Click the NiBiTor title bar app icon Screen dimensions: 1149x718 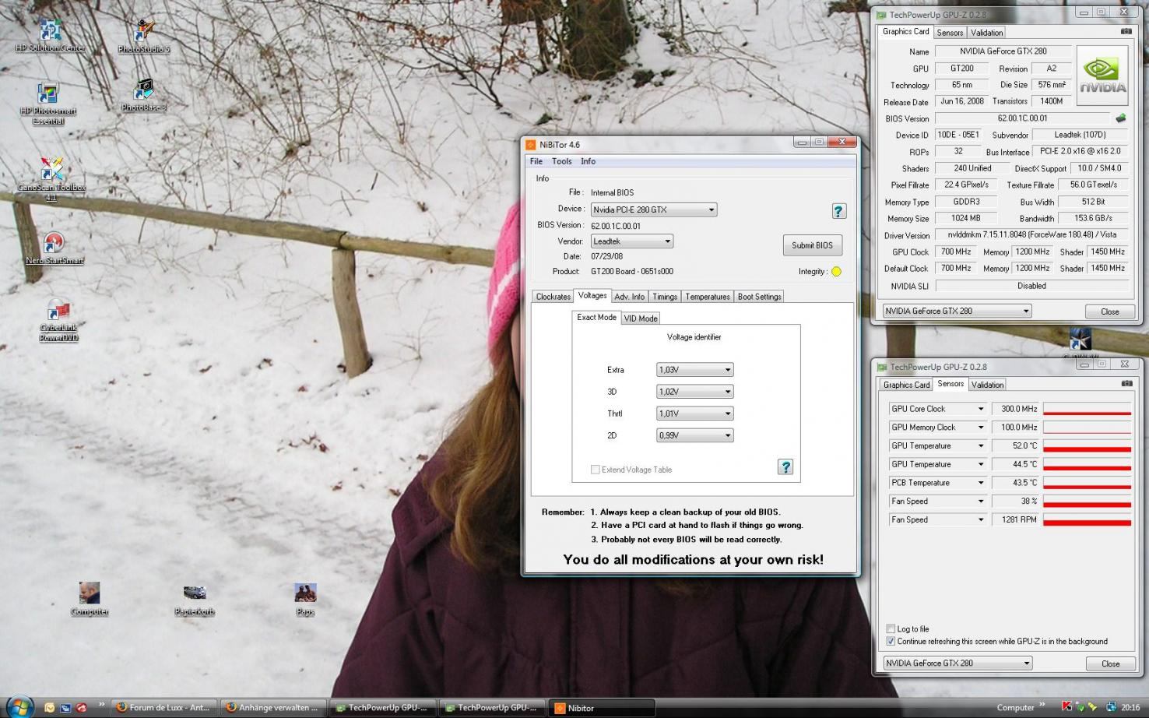pos(531,145)
